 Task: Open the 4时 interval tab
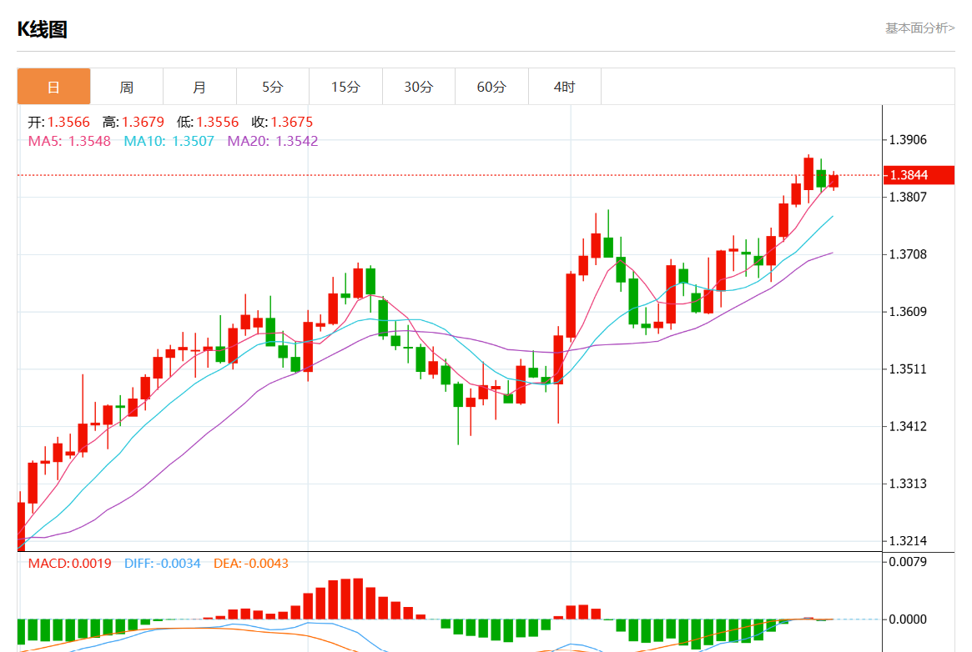click(x=565, y=87)
